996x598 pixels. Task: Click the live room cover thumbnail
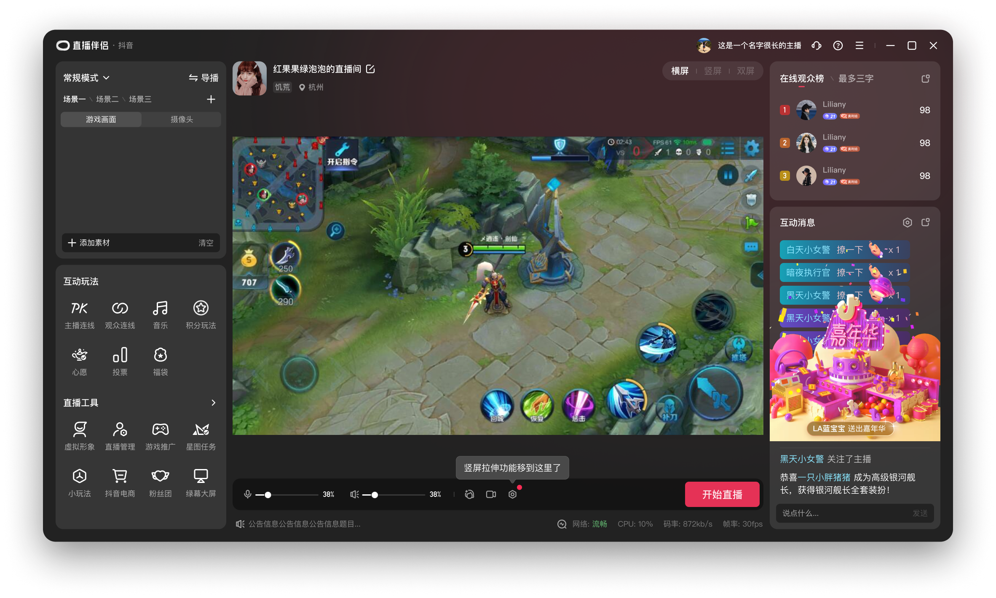click(249, 78)
